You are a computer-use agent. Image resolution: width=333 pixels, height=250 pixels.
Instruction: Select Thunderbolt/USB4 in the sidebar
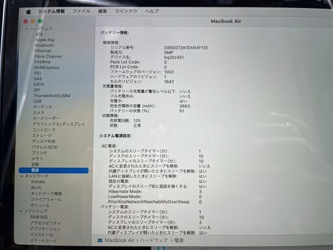tap(52, 96)
